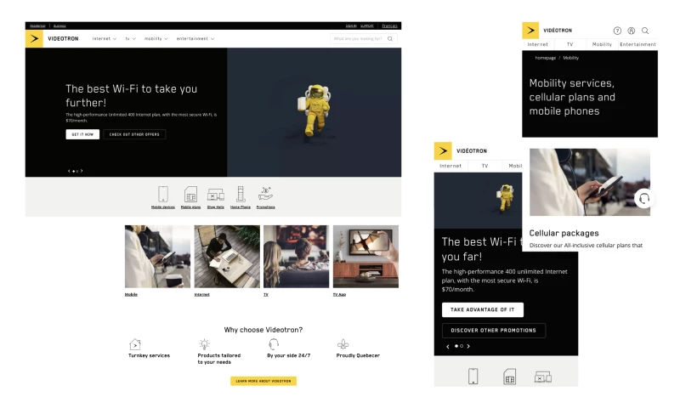The height and width of the screenshot is (408, 680).
Task: Click the Internet link under laptop photo
Action: [x=201, y=294]
